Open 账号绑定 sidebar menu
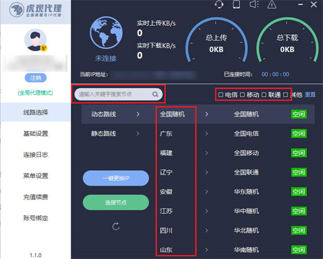 (x=36, y=218)
